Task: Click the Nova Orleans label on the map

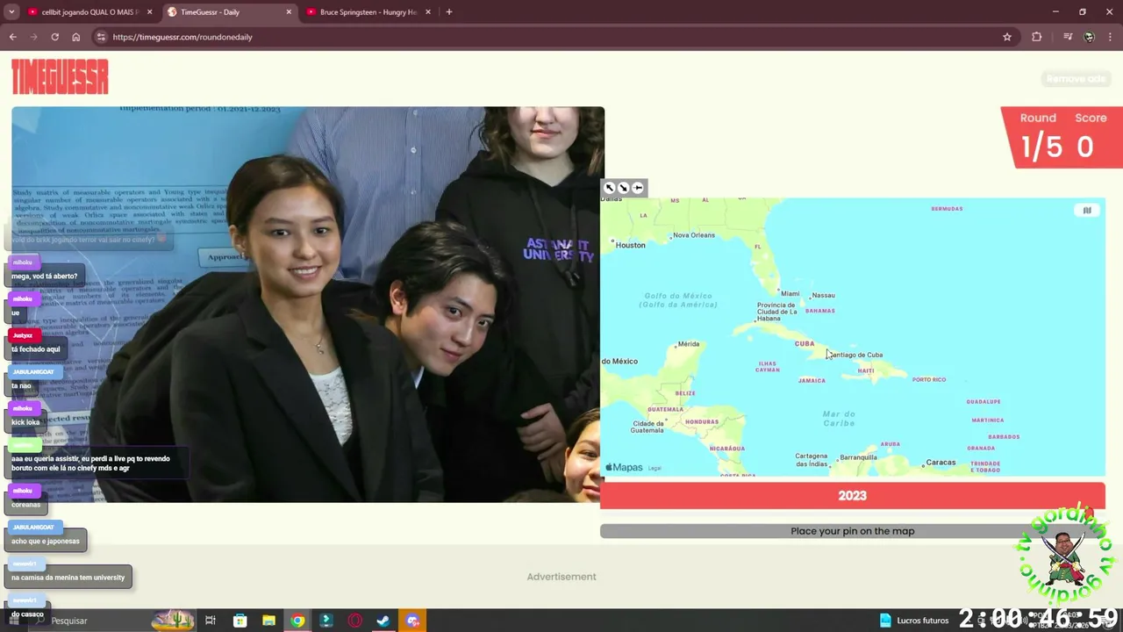Action: tap(693, 235)
